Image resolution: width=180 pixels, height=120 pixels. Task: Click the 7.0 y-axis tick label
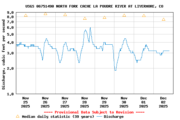(10, 22)
